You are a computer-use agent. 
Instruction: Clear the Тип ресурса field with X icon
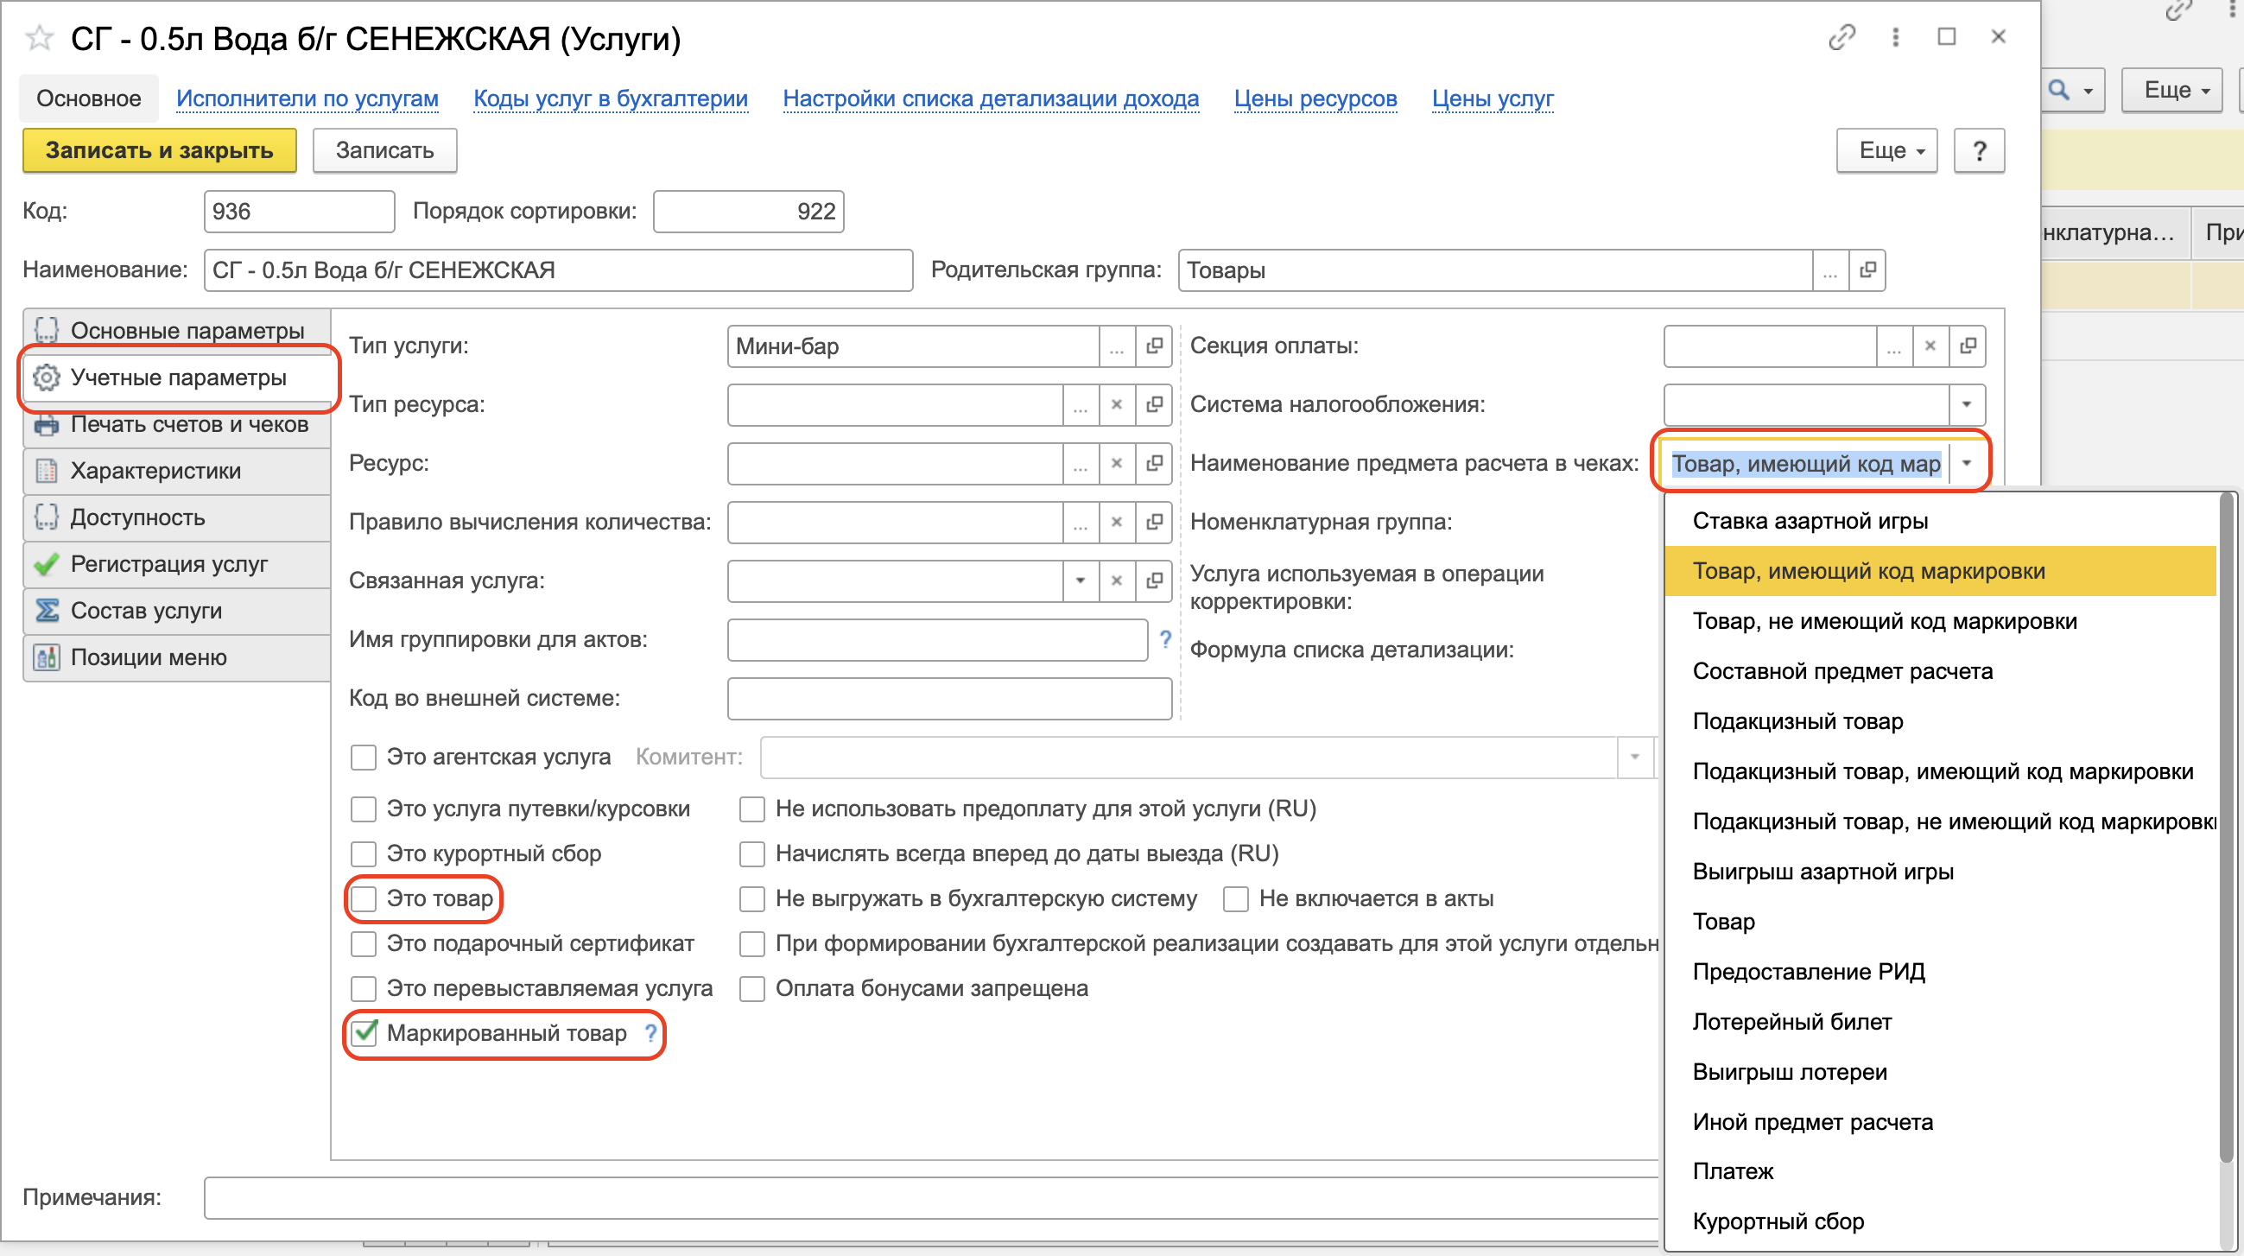click(x=1116, y=405)
